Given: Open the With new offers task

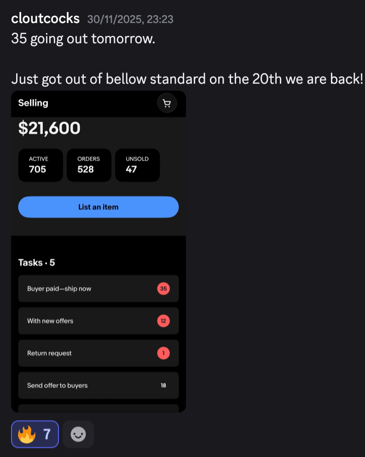Looking at the screenshot, I should coord(98,321).
